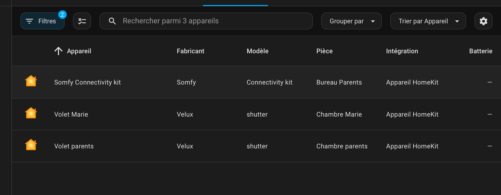Open the Trier par Appareil dropdown
The height and width of the screenshot is (195, 501).
(x=428, y=21)
